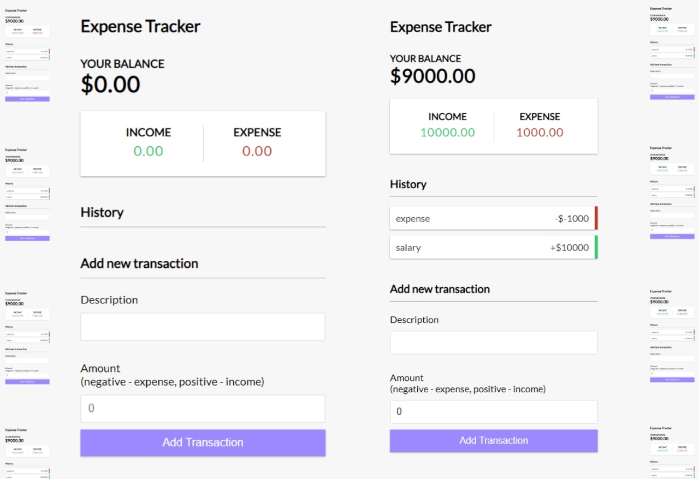This screenshot has width=699, height=479.
Task: Click the large $9000.00 balance amount
Action: [433, 76]
